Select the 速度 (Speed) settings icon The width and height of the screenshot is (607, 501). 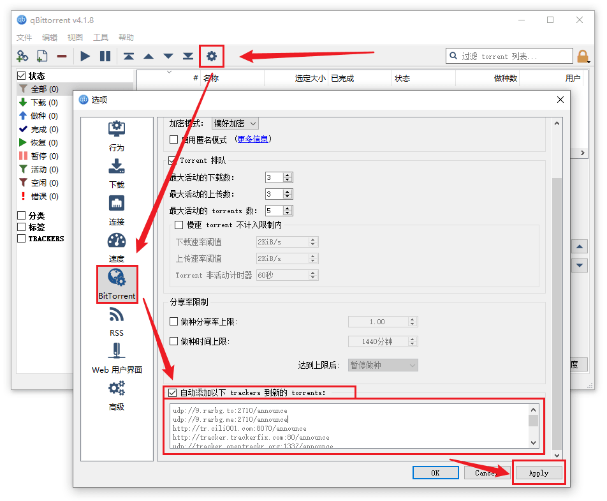click(x=117, y=247)
